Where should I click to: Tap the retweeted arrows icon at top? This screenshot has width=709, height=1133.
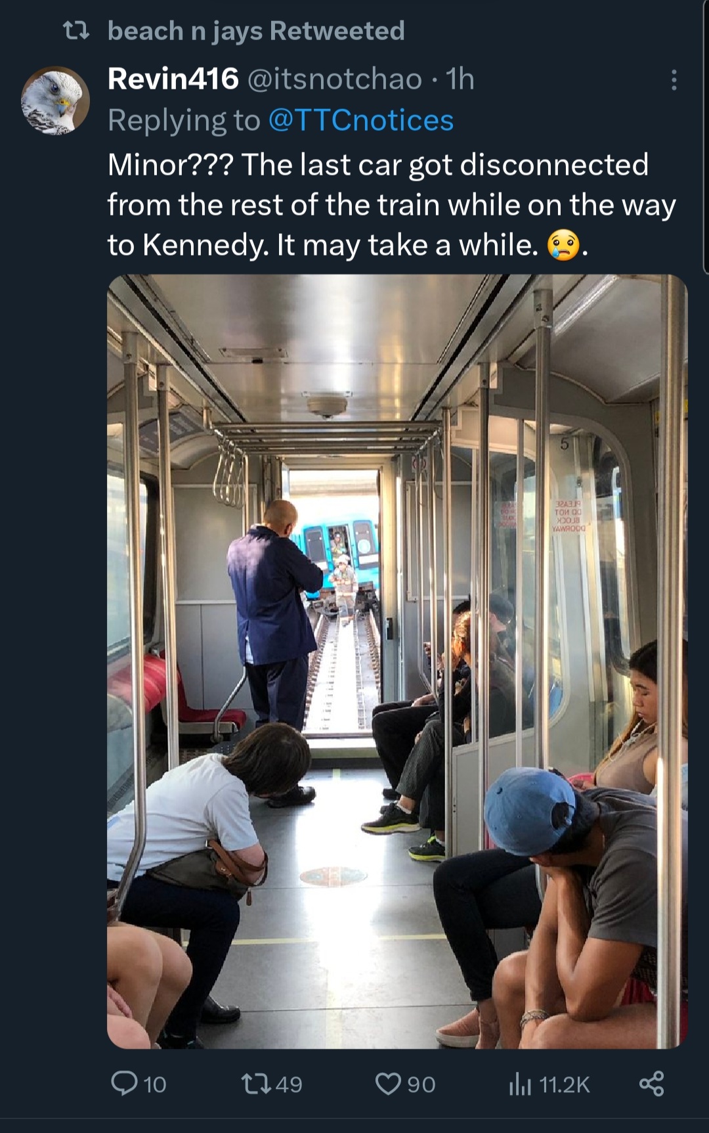click(x=75, y=31)
